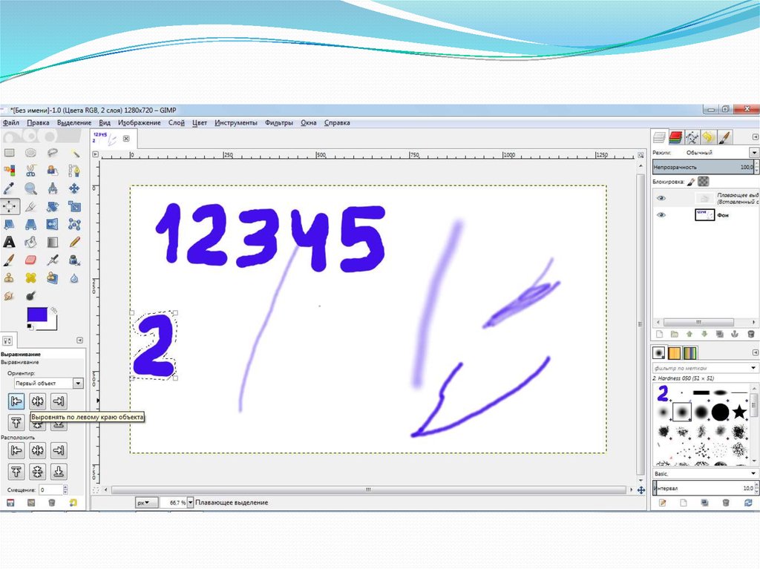Toggle the Quick Mask button below the ruler
Viewport: 760px width, 569px height.
click(x=95, y=490)
